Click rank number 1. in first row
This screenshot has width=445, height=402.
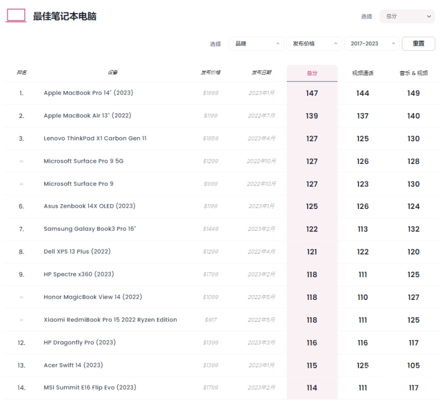pos(22,93)
